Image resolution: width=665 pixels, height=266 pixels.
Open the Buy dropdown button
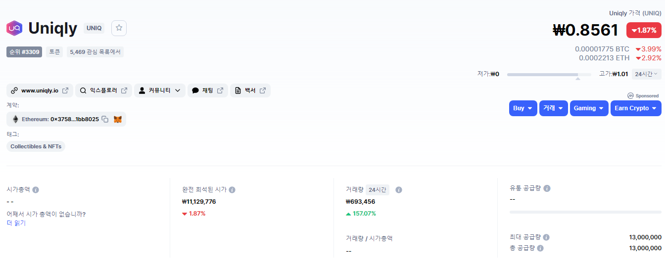[x=523, y=108]
